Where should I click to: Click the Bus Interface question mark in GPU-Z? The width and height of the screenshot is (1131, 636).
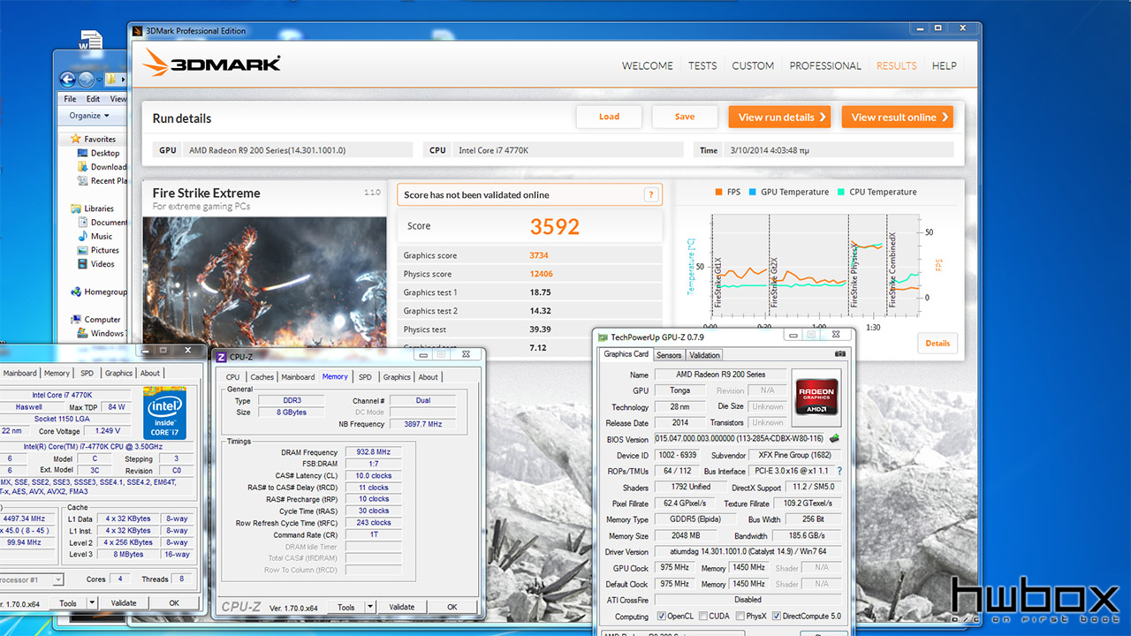[x=839, y=471]
